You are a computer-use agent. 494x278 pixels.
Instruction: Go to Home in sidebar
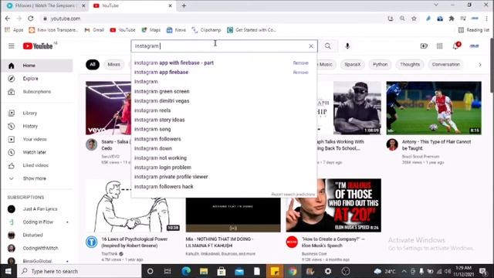pos(37,66)
